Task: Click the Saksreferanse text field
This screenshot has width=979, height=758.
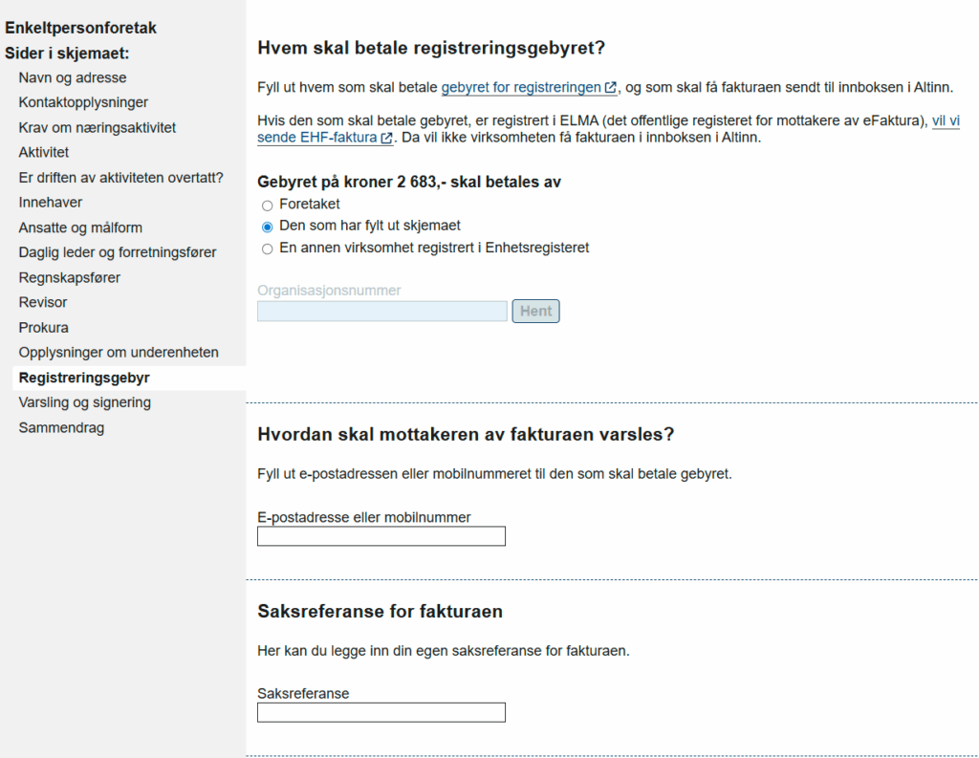Action: pos(381,712)
